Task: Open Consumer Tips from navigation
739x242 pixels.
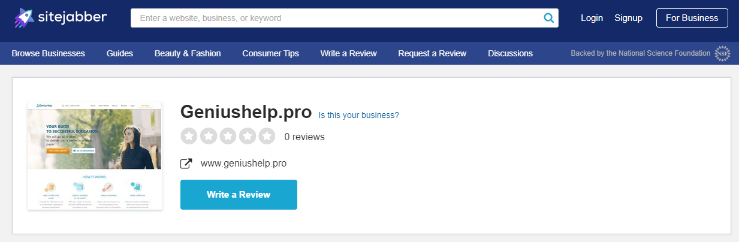Action: pos(270,53)
